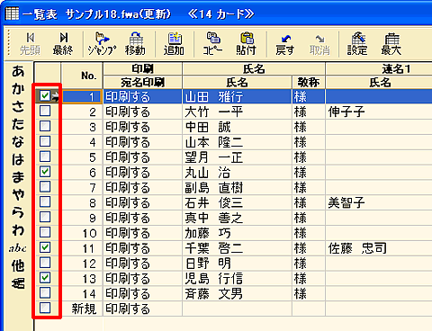Click 印刷する cell in row 7
The image size is (432, 331).
tap(142, 188)
